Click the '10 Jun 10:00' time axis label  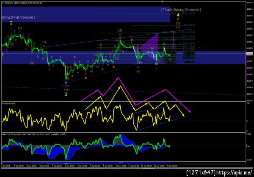[x=121, y=166]
